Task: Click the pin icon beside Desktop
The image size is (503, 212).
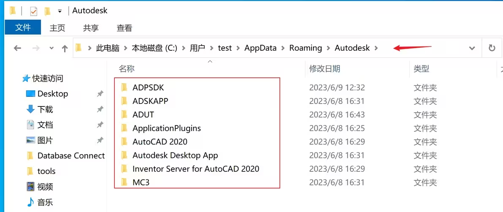Action: (x=100, y=94)
